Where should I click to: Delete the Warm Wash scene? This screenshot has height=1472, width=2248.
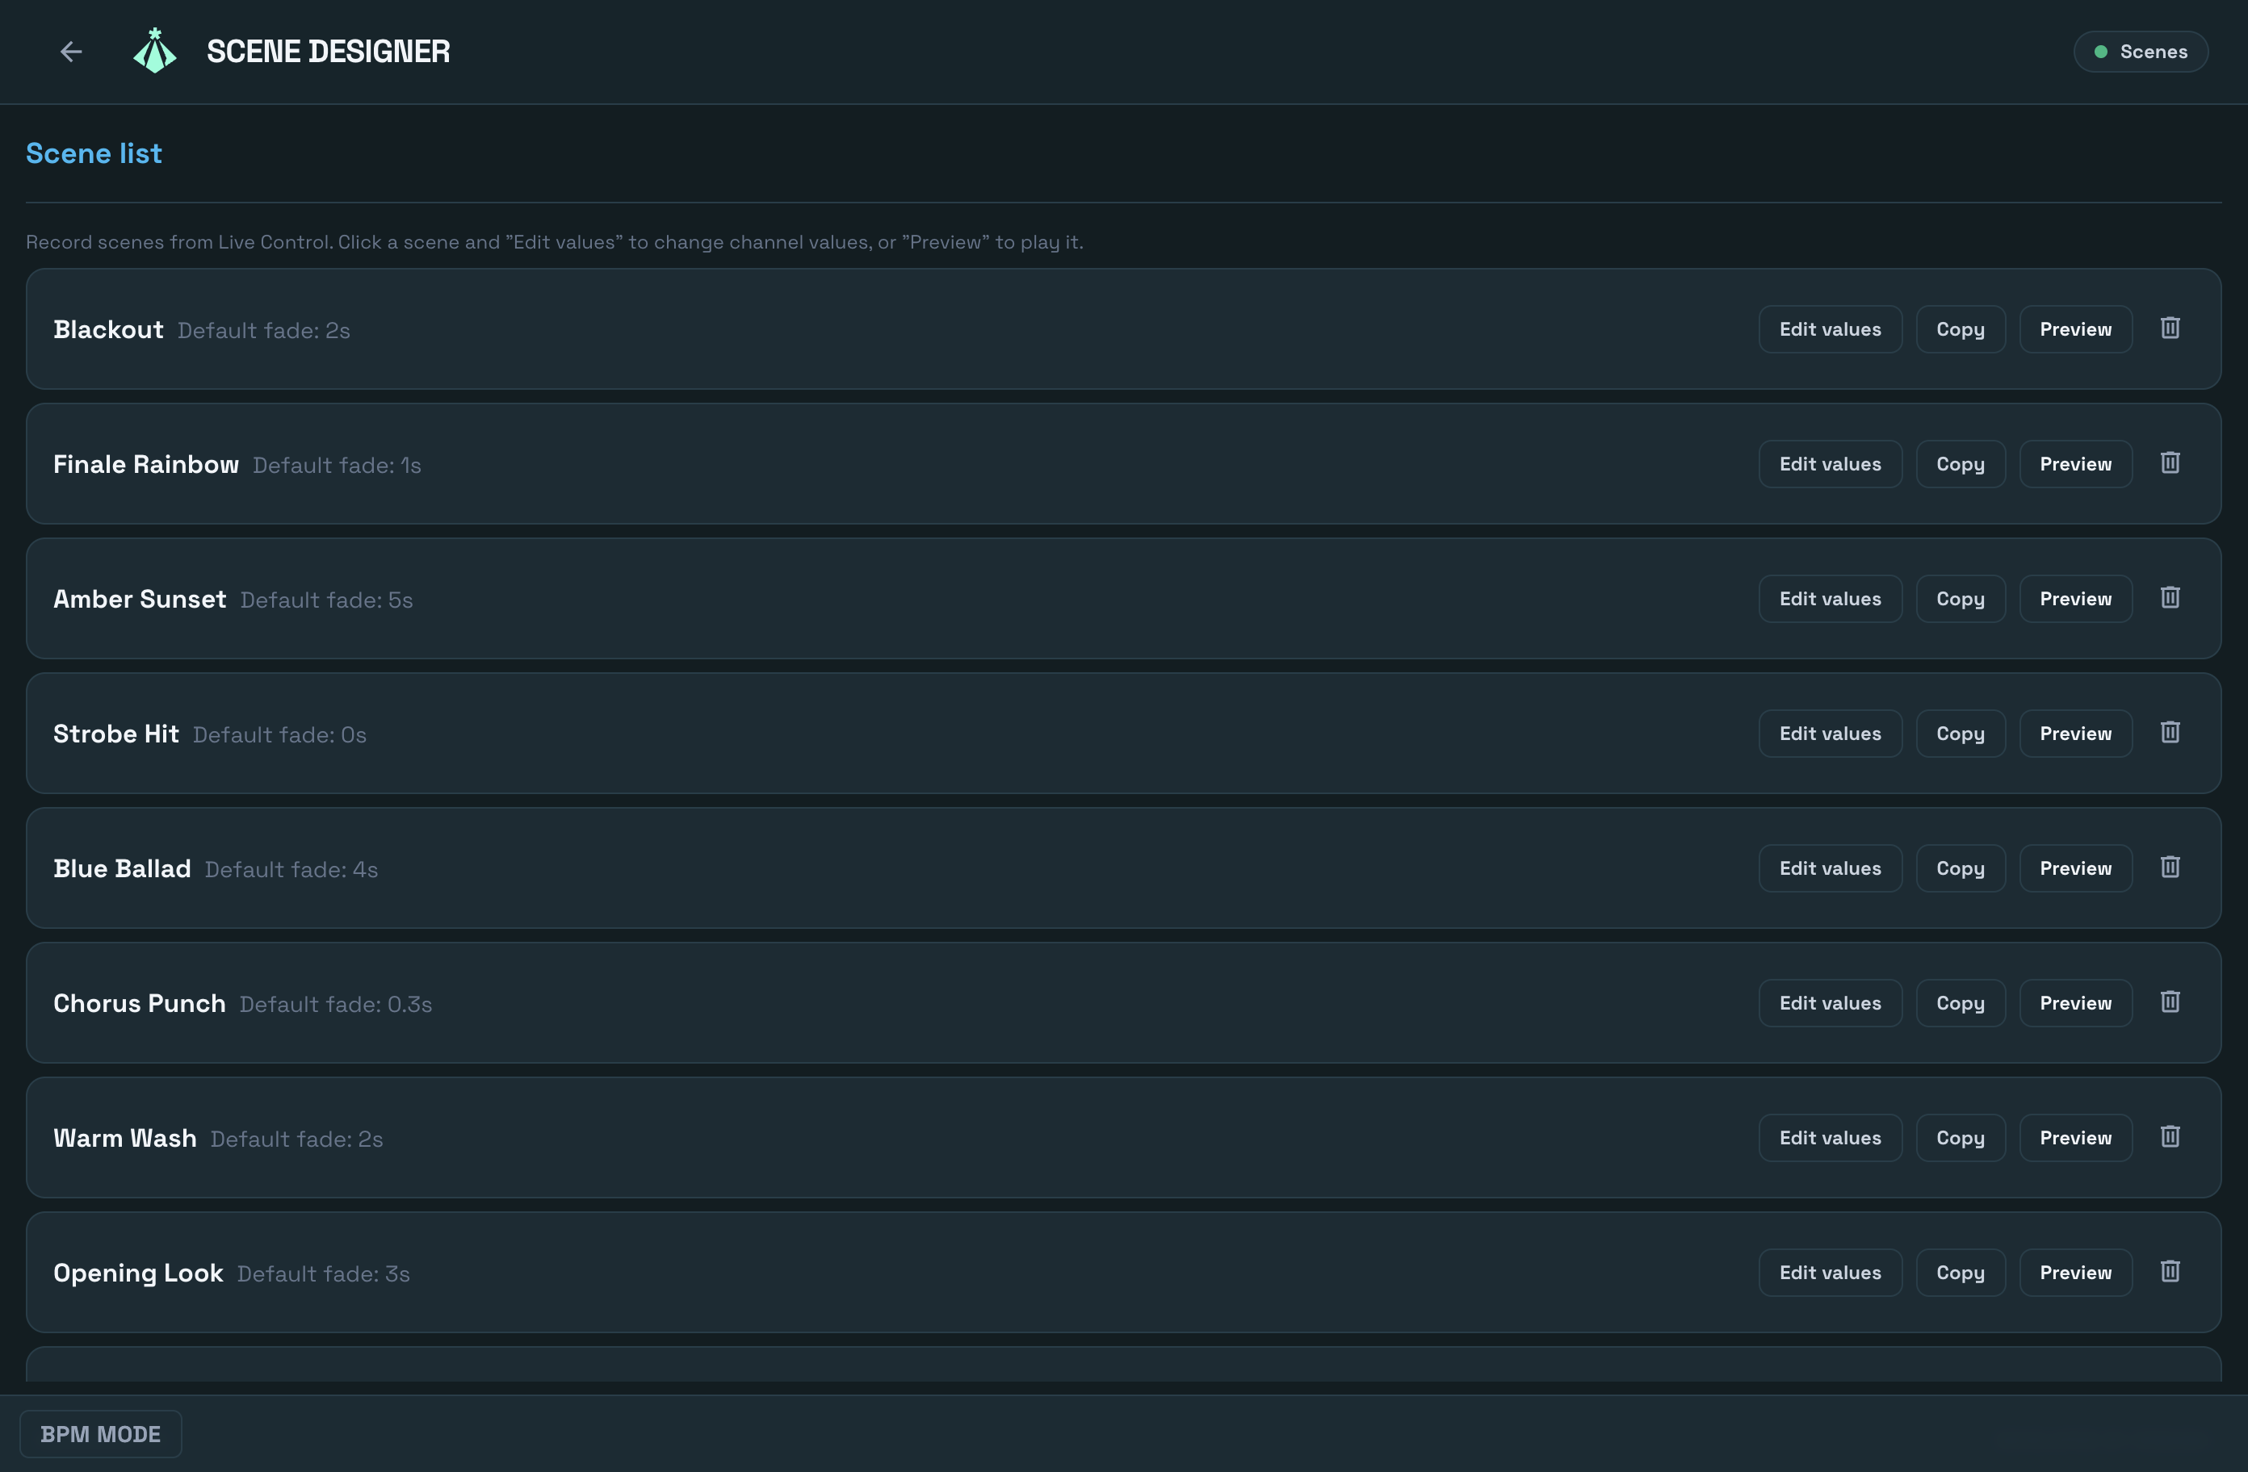[2170, 1137]
